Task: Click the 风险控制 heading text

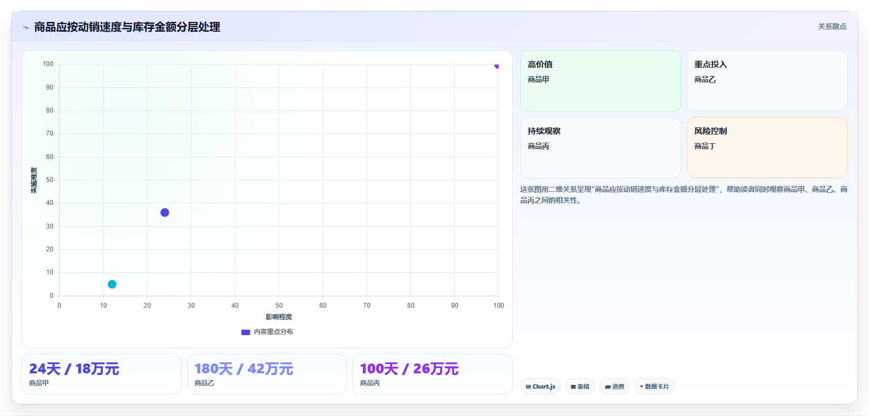Action: [x=710, y=131]
